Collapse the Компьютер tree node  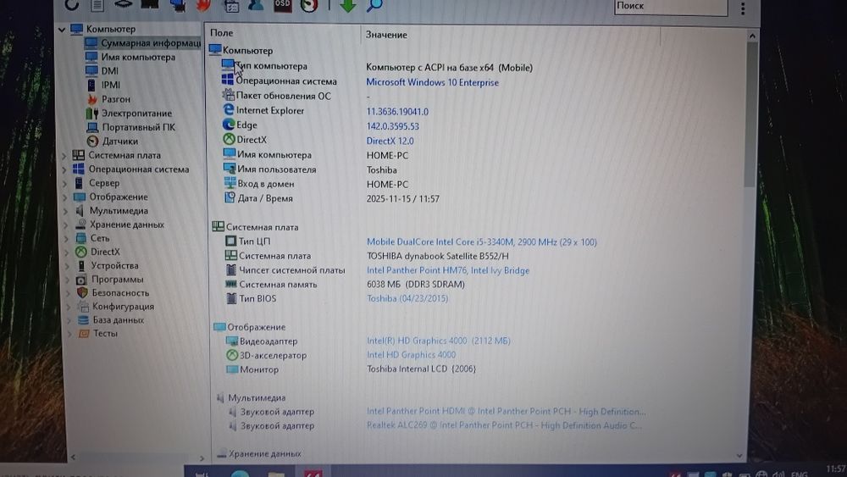pyautogui.click(x=62, y=29)
